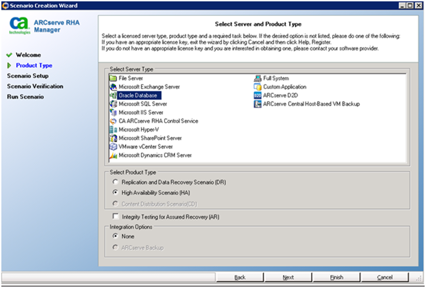Image resolution: width=426 pixels, height=288 pixels.
Task: Select Content Distribution Scenario (CD) radio button
Action: tap(115, 204)
